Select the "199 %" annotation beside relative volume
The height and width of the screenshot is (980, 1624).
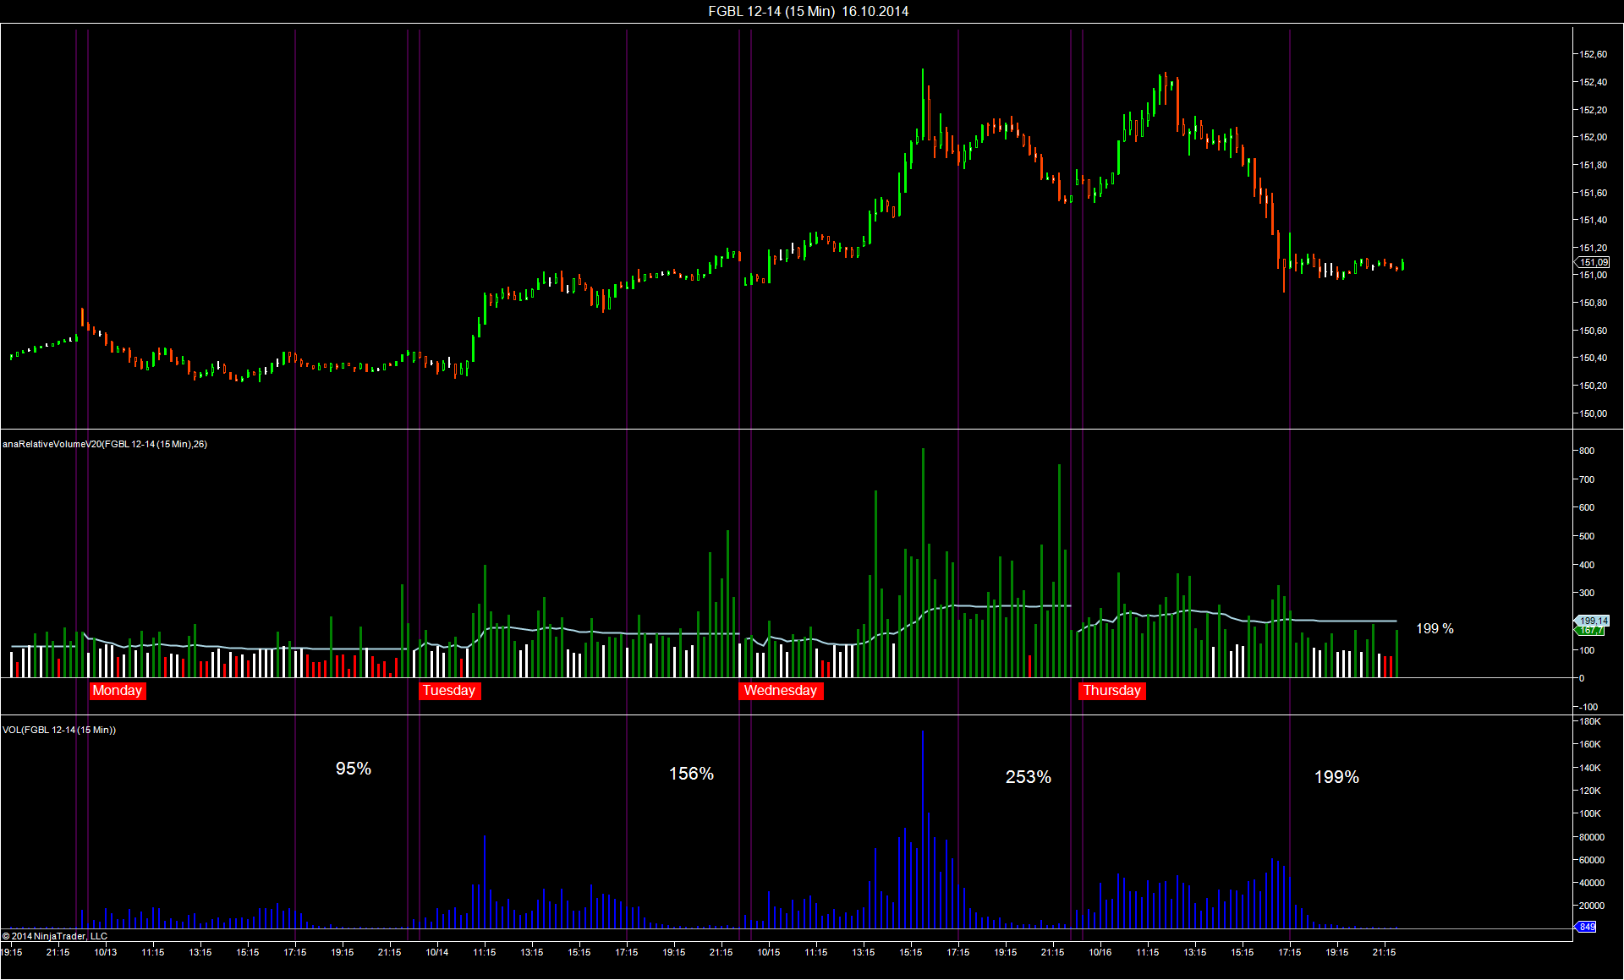1435,629
